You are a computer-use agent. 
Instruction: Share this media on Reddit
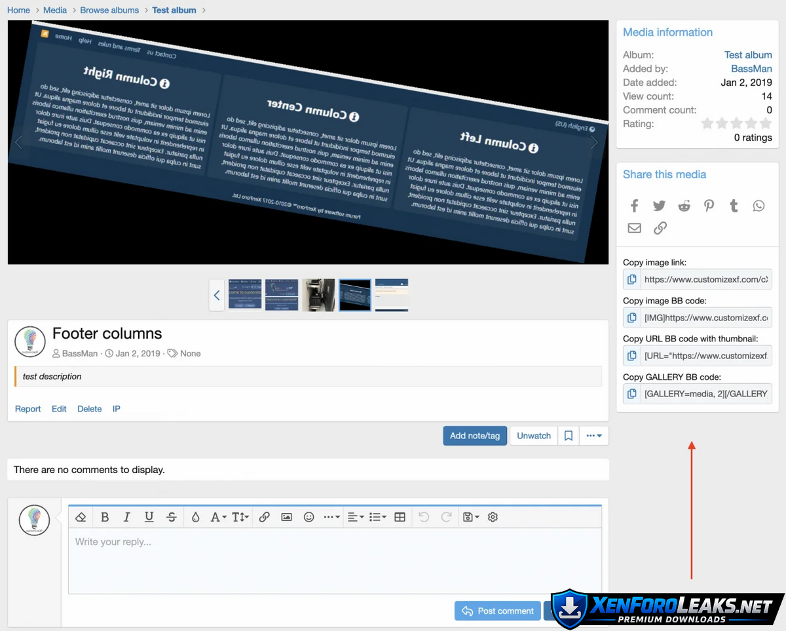(684, 206)
